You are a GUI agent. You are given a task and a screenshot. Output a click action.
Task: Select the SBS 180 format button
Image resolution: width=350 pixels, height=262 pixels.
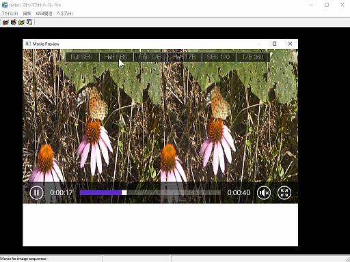click(219, 57)
